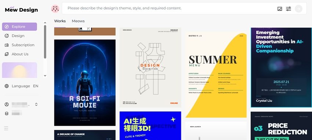Click the pink avatar icon beside prompt
The width and height of the screenshot is (312, 140).
point(55,9)
